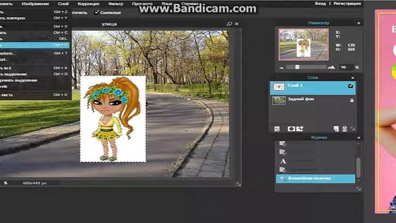Open the Справка menu
Viewport: 396px width, 223px height.
[x=190, y=4]
